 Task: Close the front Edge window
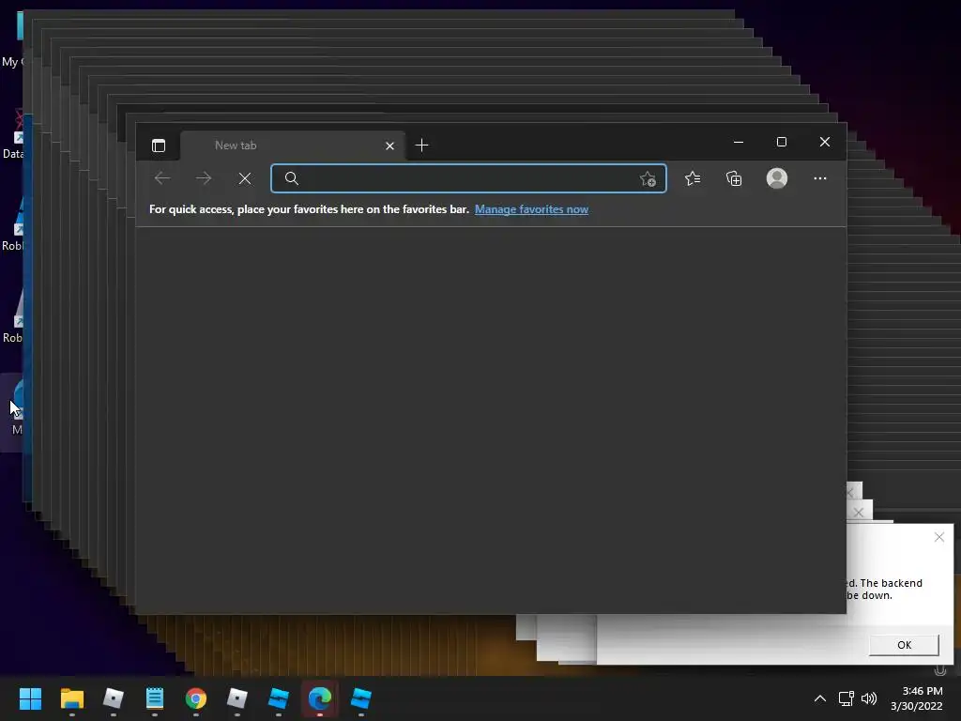[x=825, y=143]
